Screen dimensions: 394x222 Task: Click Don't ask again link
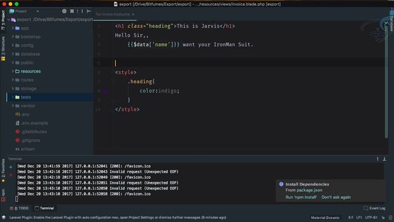(336, 197)
